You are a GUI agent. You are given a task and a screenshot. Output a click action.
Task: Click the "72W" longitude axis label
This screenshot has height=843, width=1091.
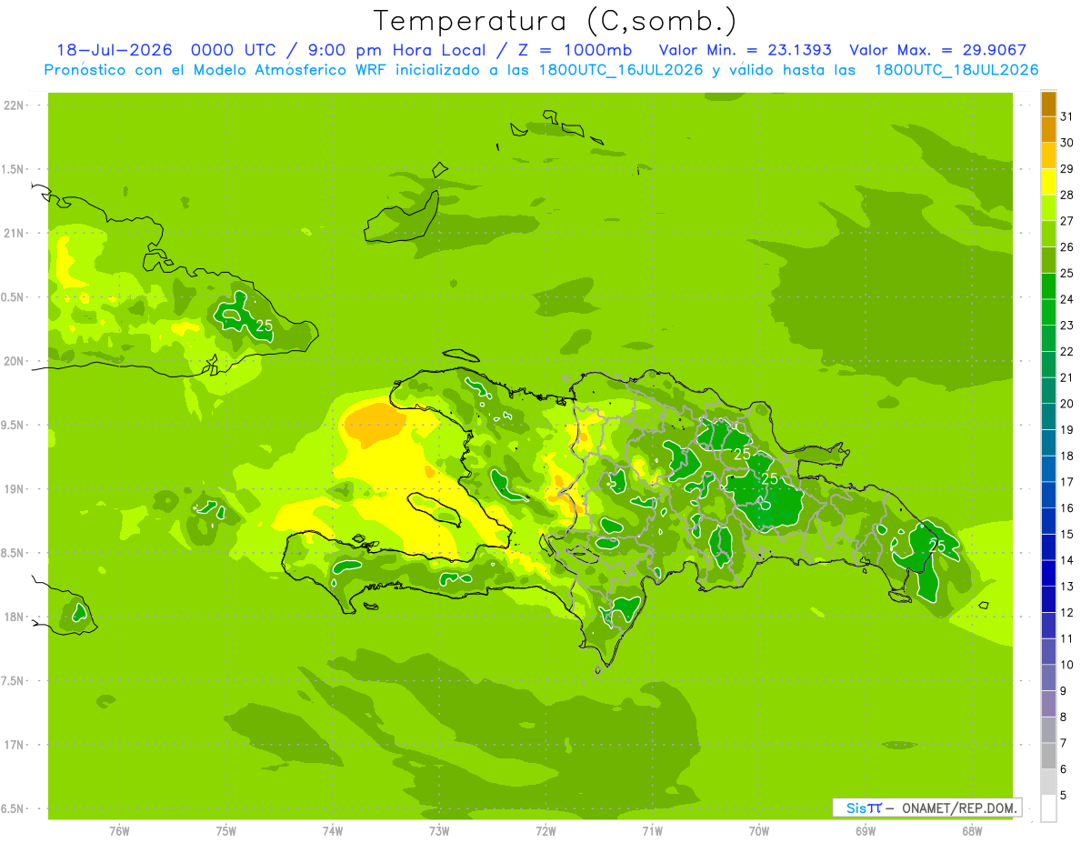tap(545, 830)
